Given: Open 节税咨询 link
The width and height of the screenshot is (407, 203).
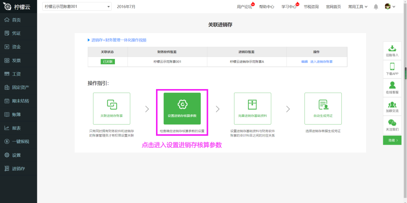Looking at the screenshot, I should coord(311,7).
